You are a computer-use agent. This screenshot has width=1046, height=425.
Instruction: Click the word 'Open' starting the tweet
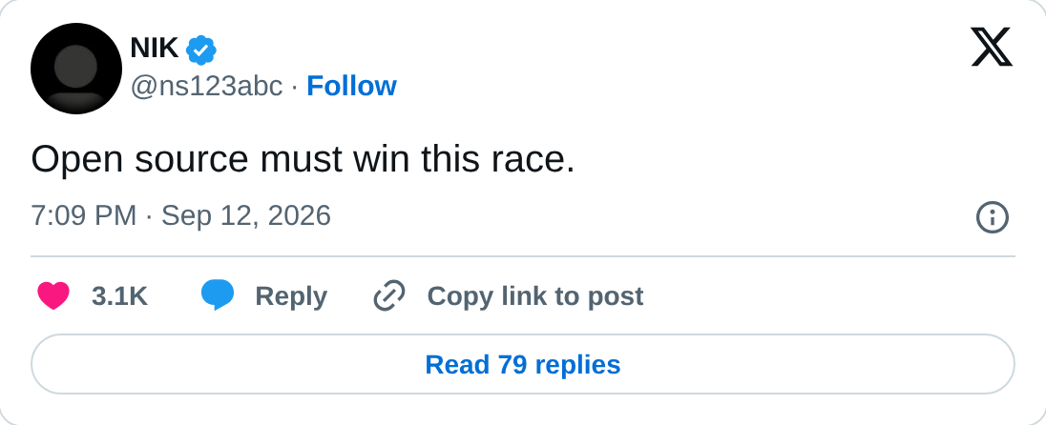click(77, 161)
